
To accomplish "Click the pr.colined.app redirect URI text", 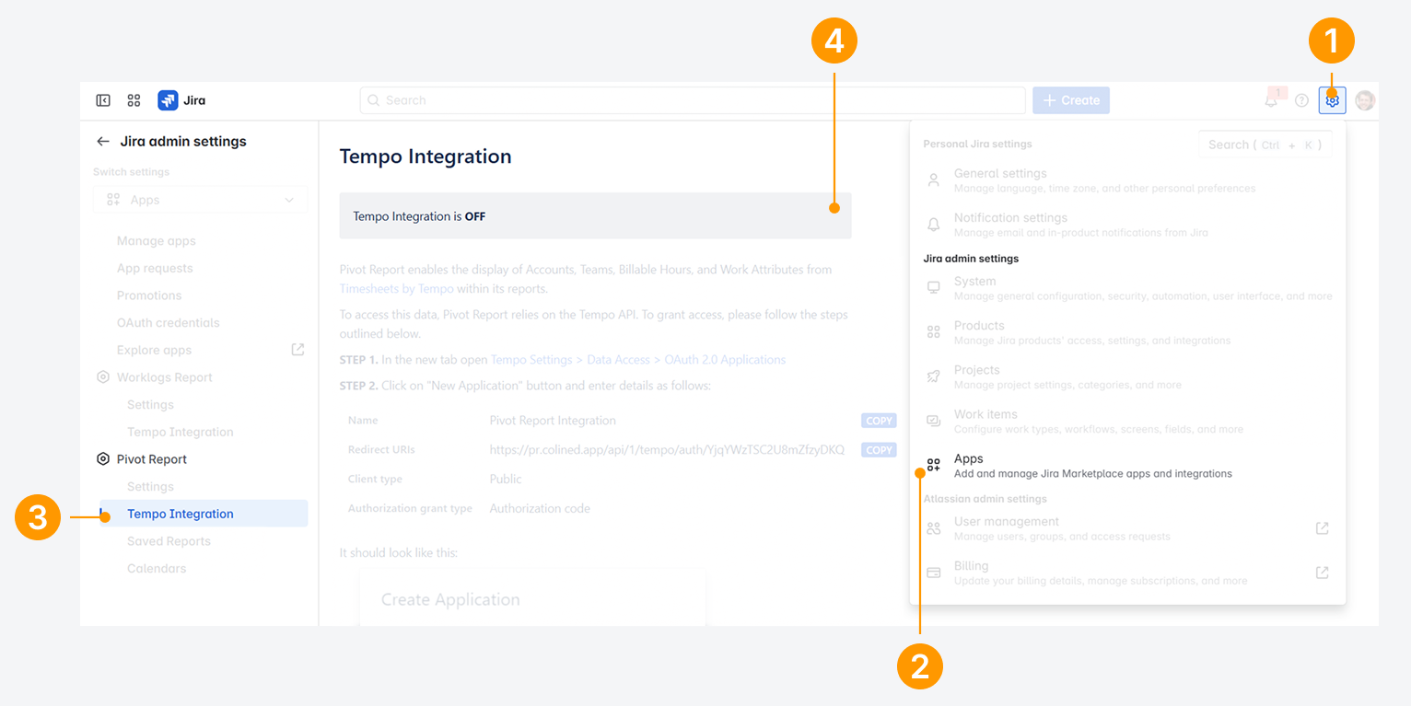I will click(667, 450).
